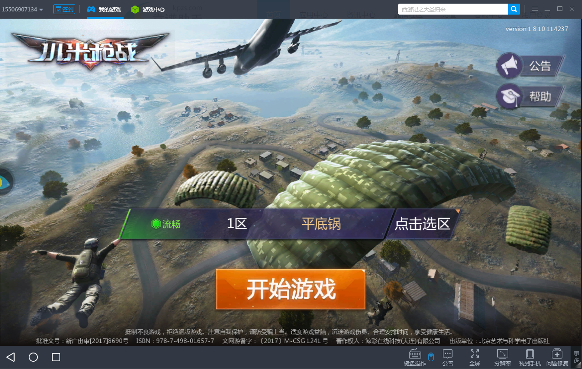The image size is (582, 369).
Task: Tap the Android recent apps square button
Action: point(56,357)
